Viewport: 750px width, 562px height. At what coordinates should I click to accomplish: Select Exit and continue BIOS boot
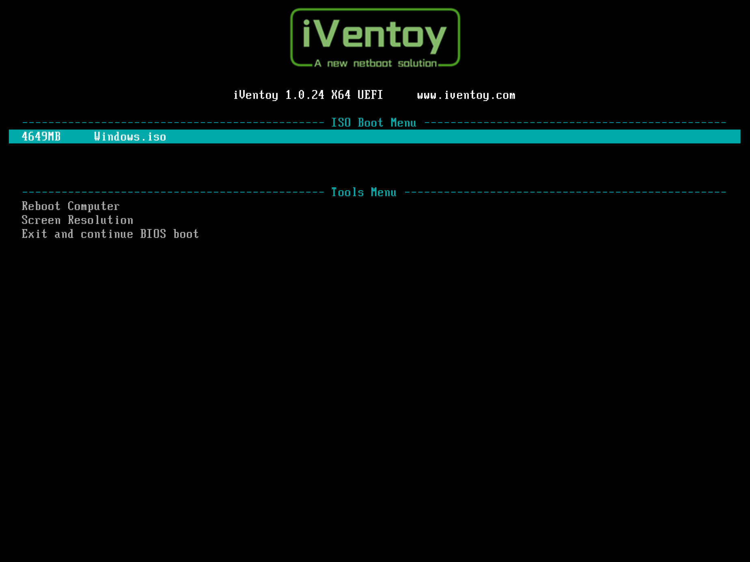[110, 234]
